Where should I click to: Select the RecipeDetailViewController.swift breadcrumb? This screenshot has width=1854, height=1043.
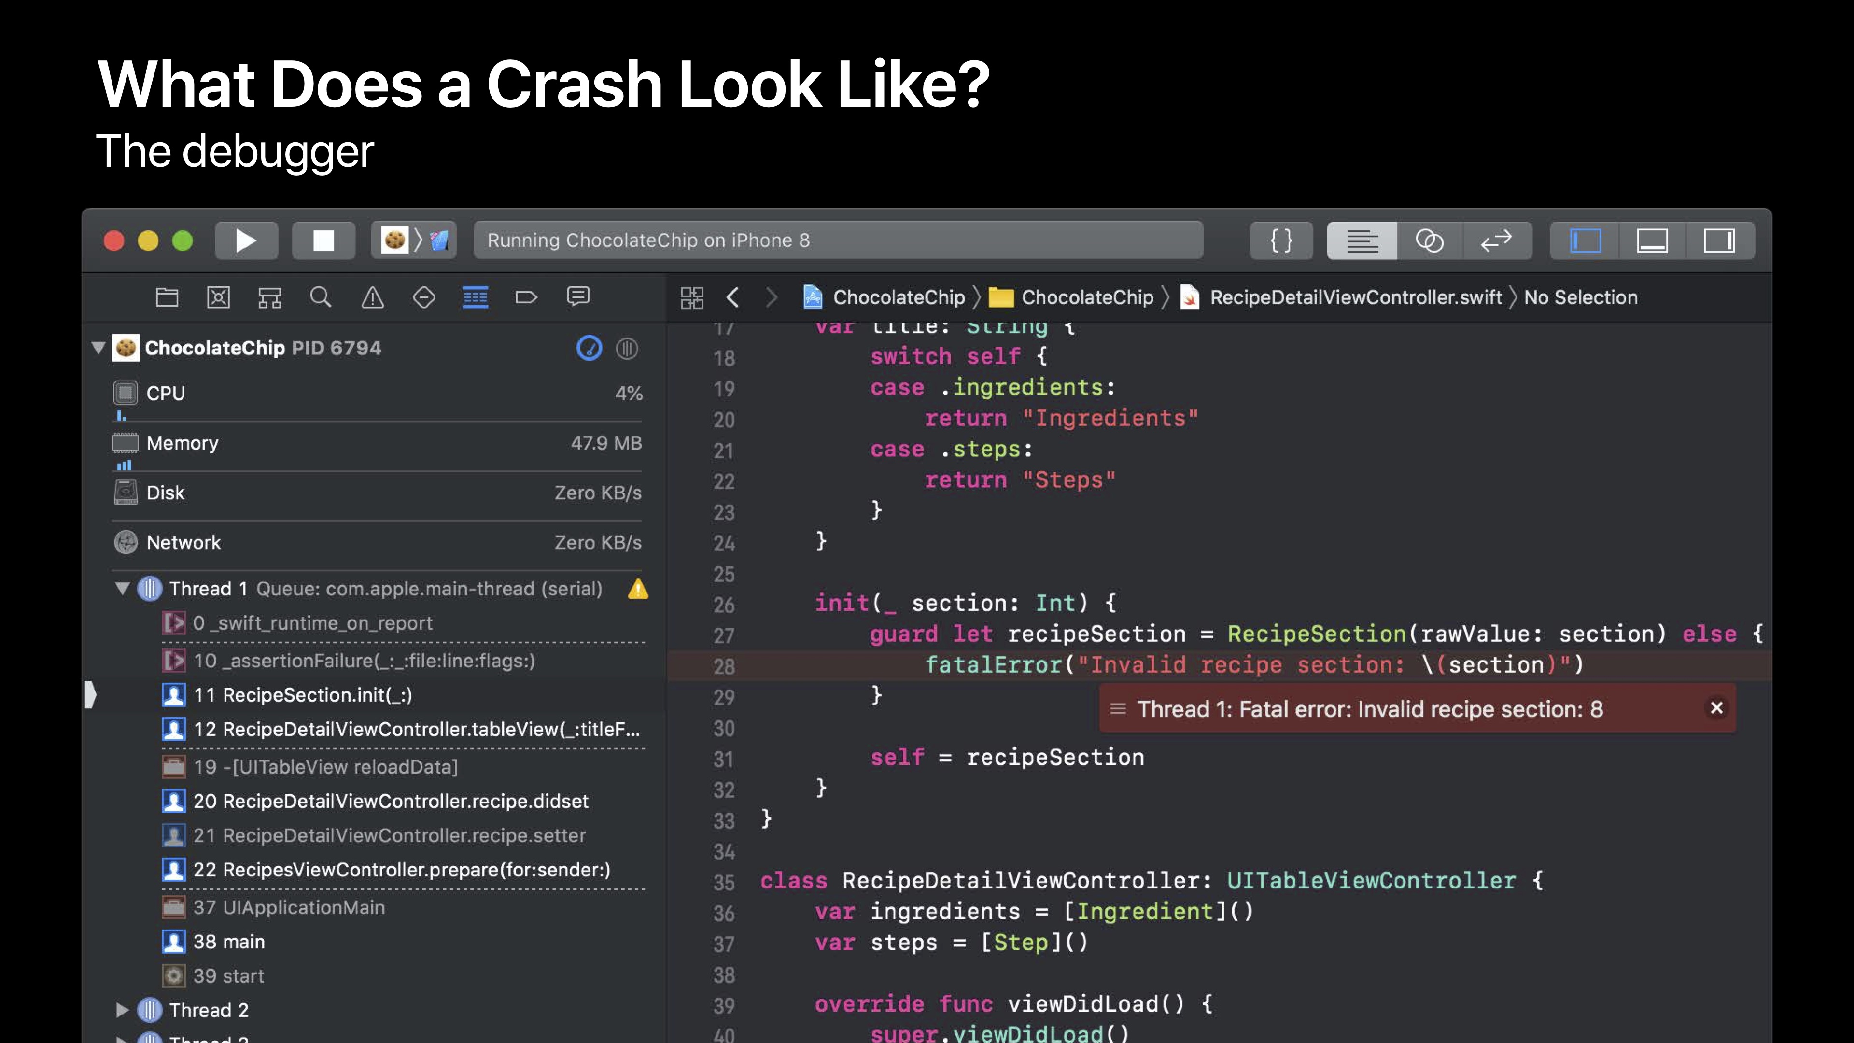pos(1354,297)
